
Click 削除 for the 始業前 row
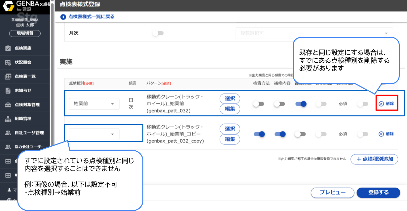[386, 104]
